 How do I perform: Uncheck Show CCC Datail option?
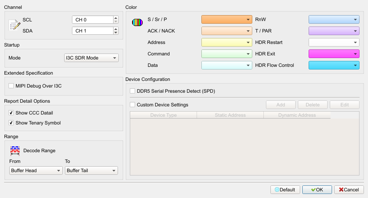[11, 113]
